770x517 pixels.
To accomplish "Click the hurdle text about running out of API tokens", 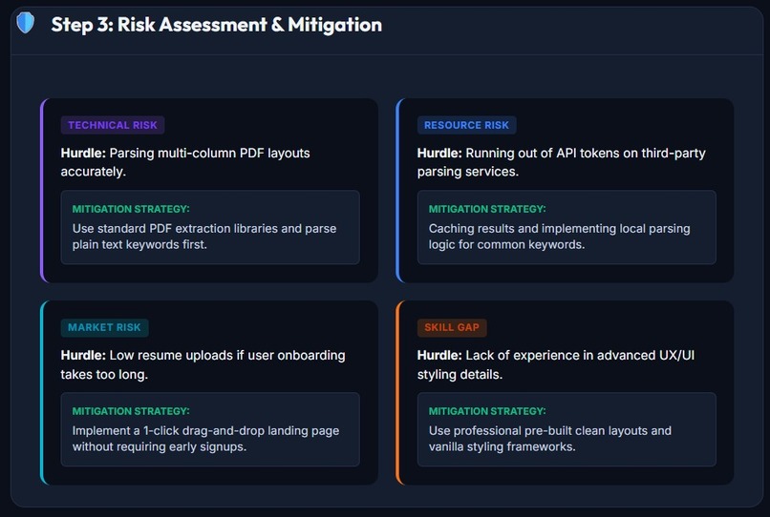I will pyautogui.click(x=562, y=162).
